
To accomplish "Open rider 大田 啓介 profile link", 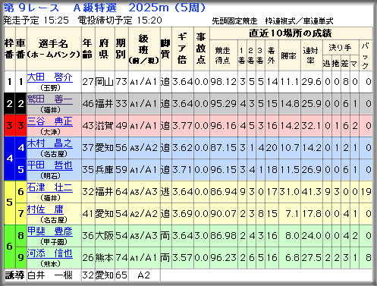I will 49,77.
